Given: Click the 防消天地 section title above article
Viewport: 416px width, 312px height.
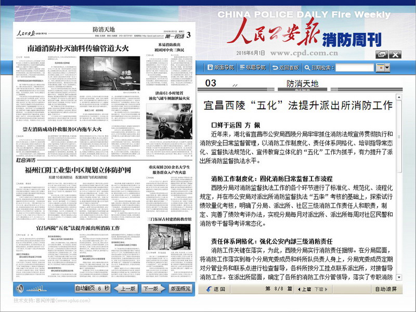Looking at the screenshot, I should (302, 84).
